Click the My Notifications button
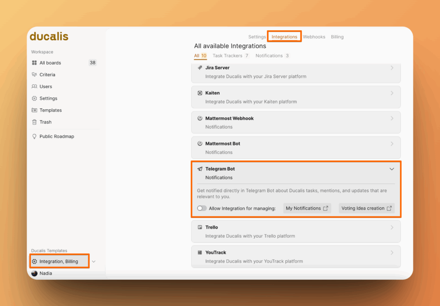Screen dimensions: 440x306 point(307,208)
